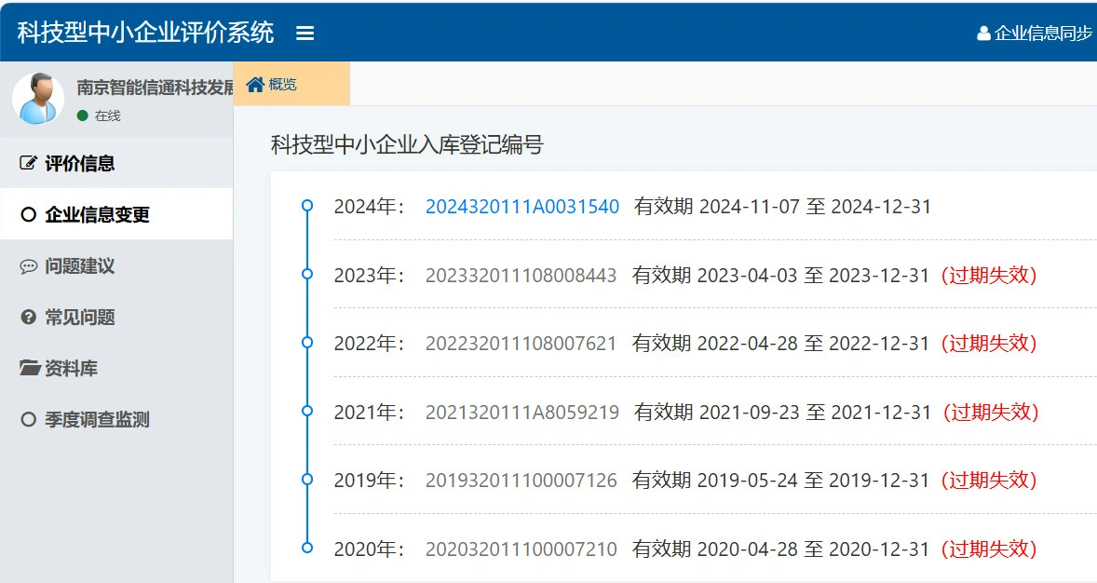Open the 评价信息 menu item
1097x583 pixels.
[x=80, y=164]
